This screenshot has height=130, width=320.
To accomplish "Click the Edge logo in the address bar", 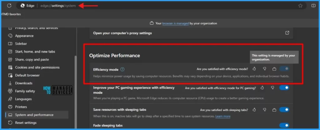I will (22, 6).
